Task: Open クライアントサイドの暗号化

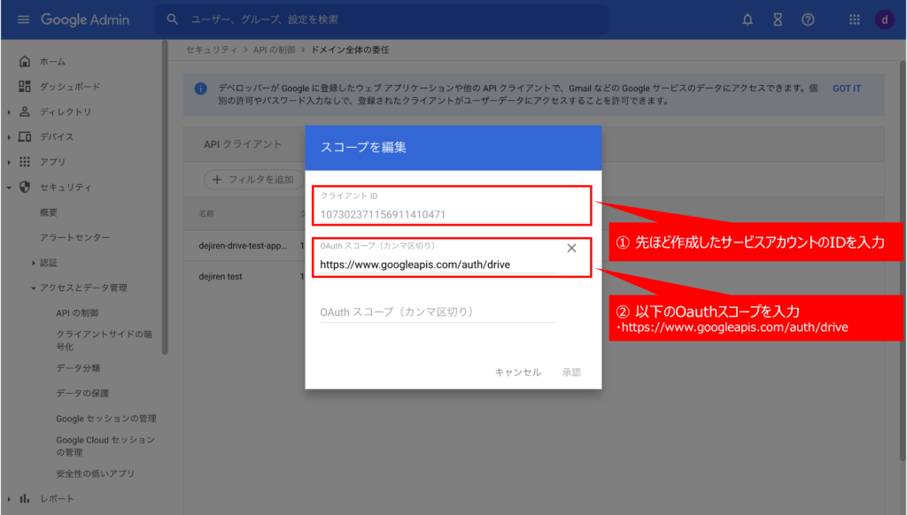Action: [x=105, y=341]
